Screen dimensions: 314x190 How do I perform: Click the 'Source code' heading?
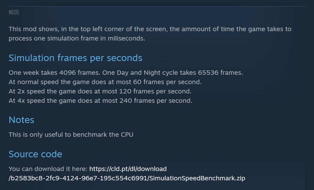[36, 154]
